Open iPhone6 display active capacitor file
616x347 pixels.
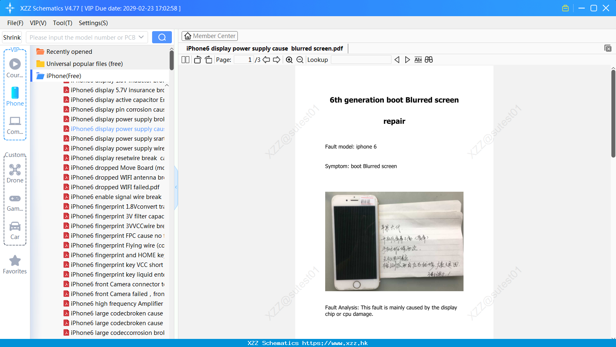point(114,99)
